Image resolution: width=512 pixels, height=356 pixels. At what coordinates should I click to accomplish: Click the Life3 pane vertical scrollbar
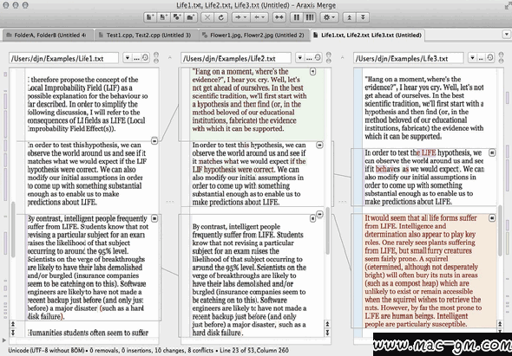[500, 230]
